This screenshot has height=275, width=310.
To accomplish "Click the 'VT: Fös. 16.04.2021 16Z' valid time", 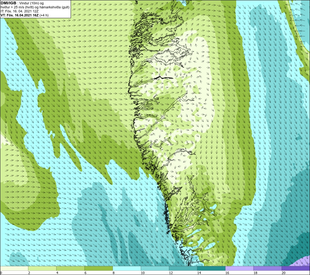I will [x=20, y=15].
